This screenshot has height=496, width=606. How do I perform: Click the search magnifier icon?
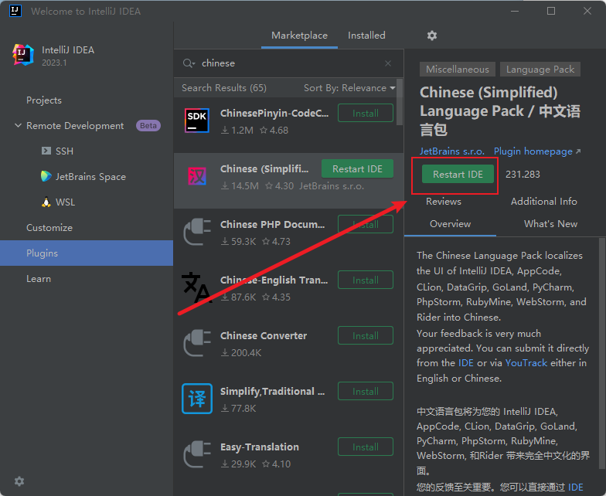click(x=189, y=63)
